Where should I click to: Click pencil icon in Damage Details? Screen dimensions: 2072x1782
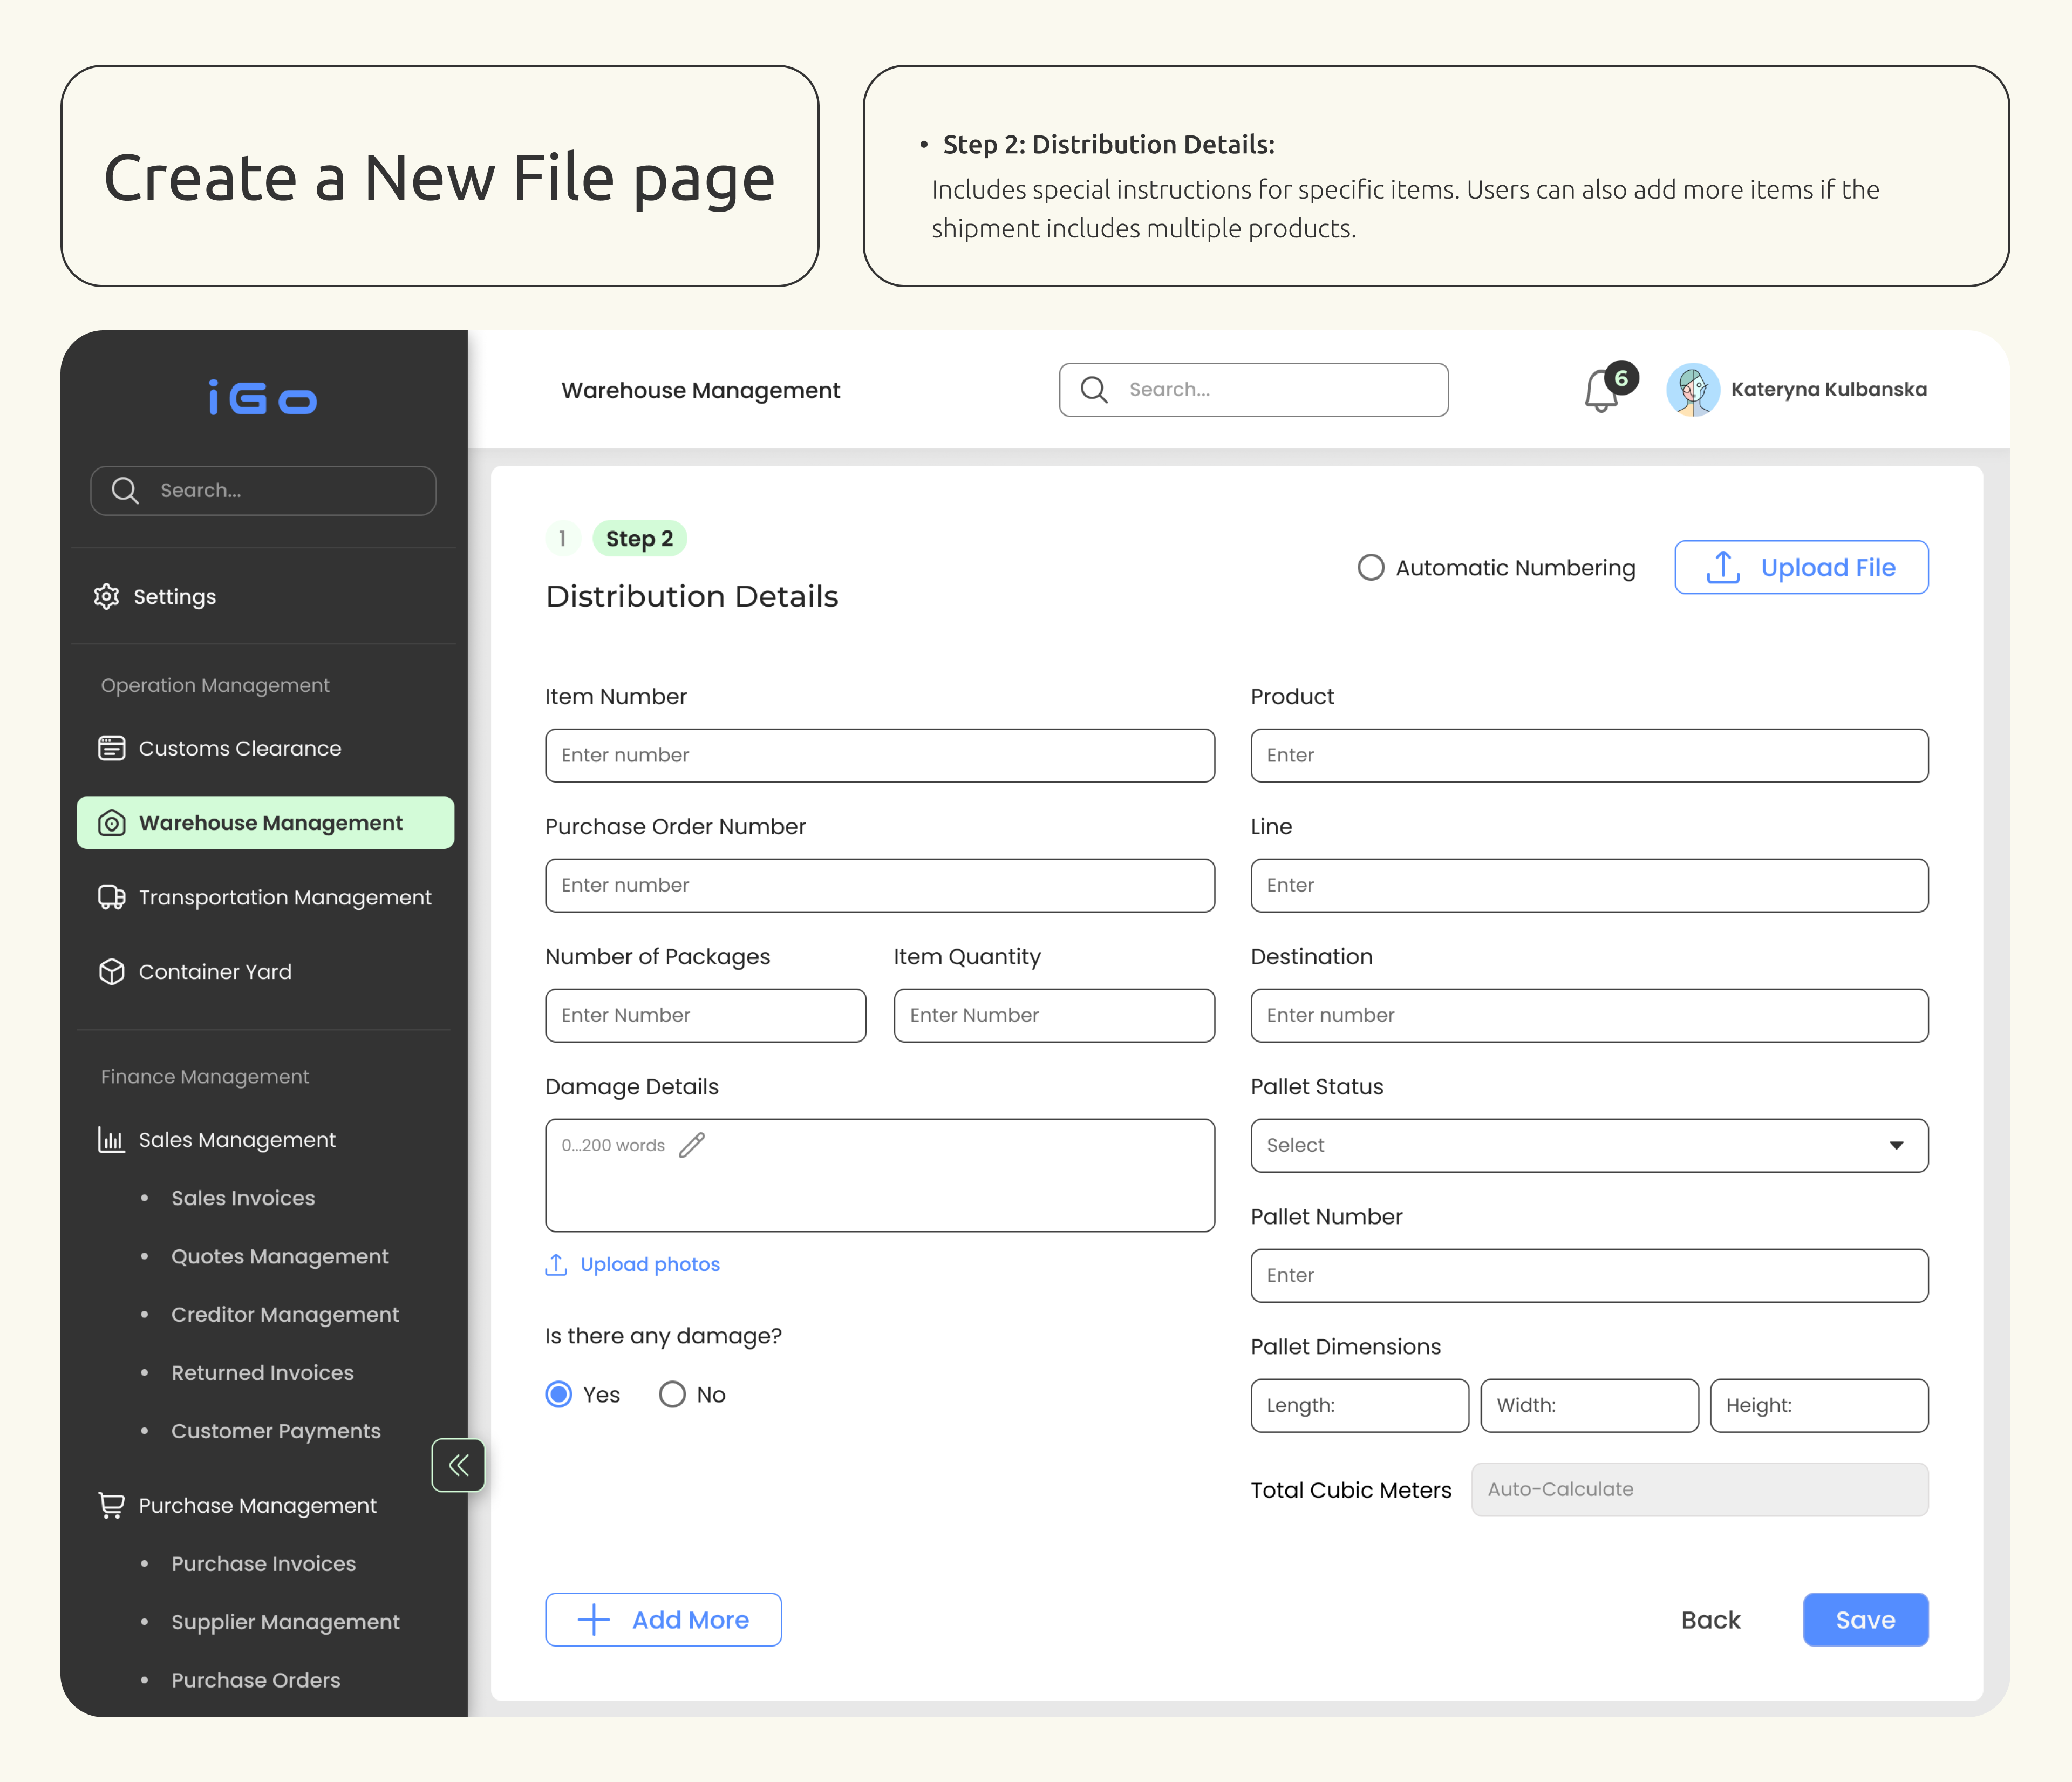coord(692,1145)
